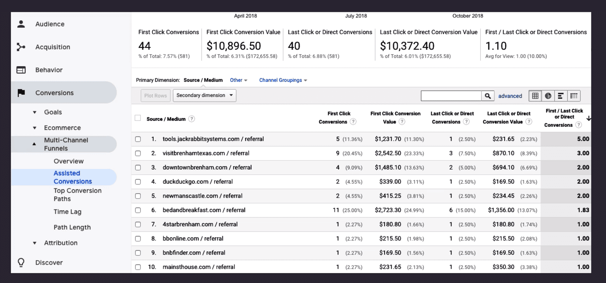Click the Behavior window icon
This screenshot has height=283, width=606.
21,70
